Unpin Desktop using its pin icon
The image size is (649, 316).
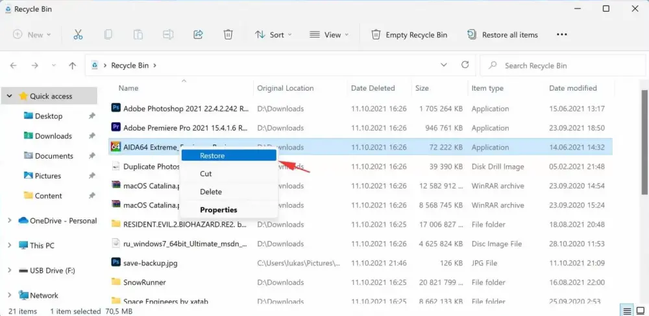pos(92,116)
